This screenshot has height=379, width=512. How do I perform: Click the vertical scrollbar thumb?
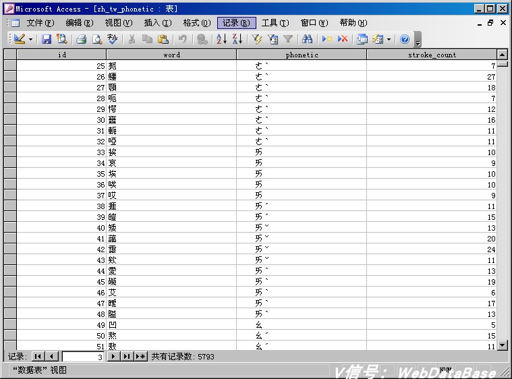coord(502,63)
